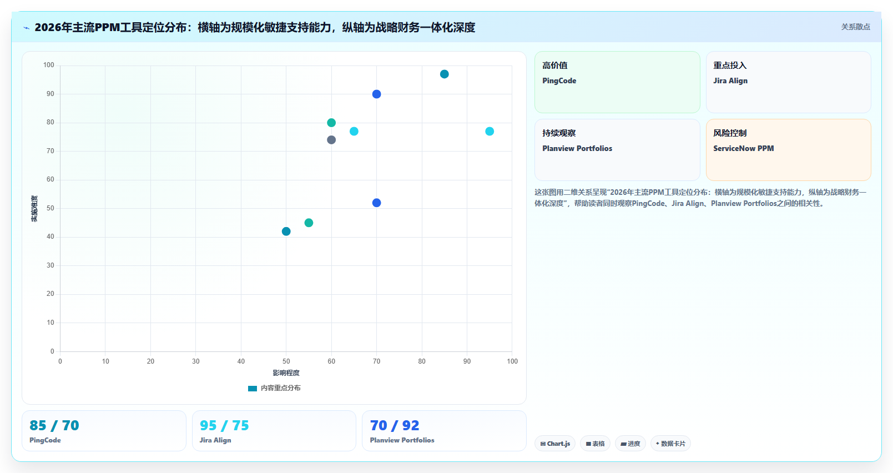Screen dimensions: 893x473
Task: Click the 95 / 75 Jira Align stat card
Action: coord(274,431)
